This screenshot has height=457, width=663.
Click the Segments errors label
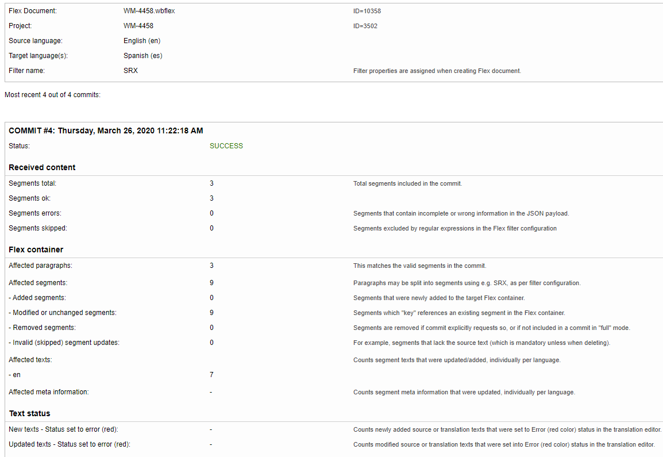coord(35,213)
